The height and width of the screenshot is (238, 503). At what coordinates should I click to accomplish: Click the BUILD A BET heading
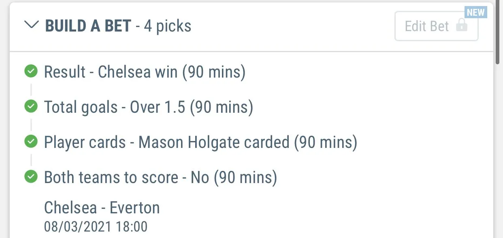(88, 26)
